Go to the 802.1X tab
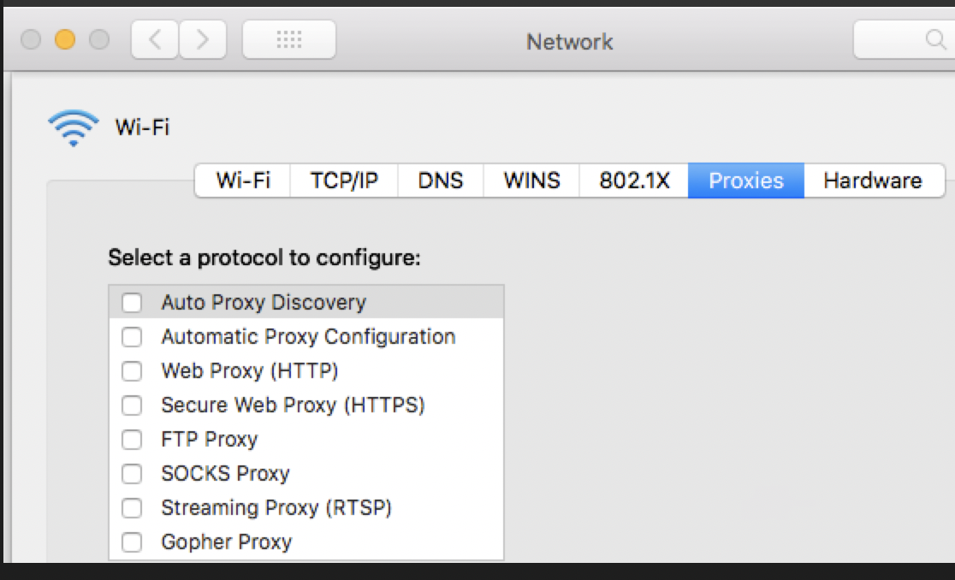 [x=634, y=181]
